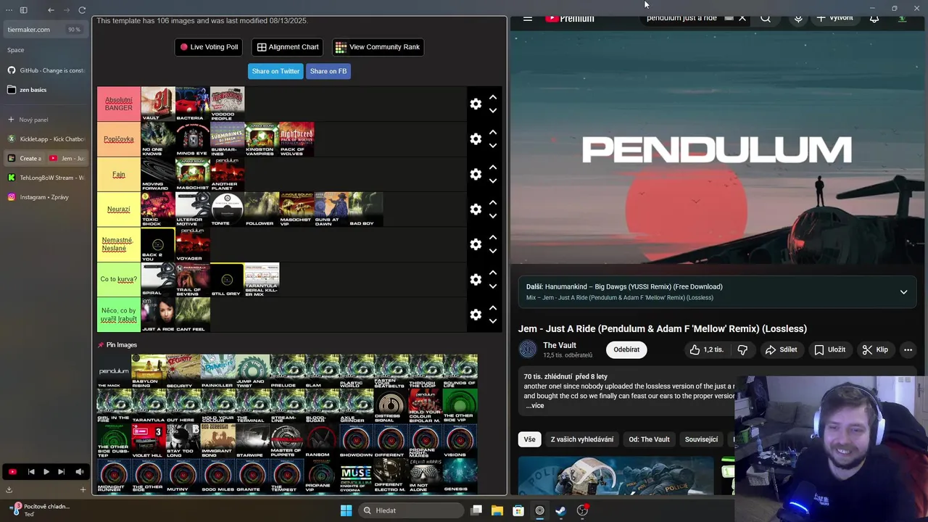The image size is (928, 522).
Task: Select Související filter chip
Action: coord(701,439)
